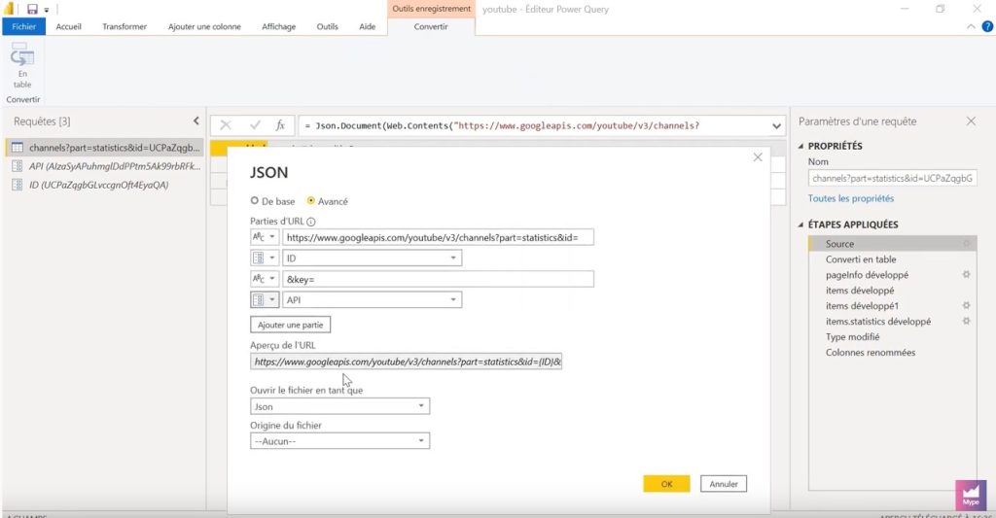Confirm formula with the checkmark icon
996x518 pixels.
pos(256,125)
